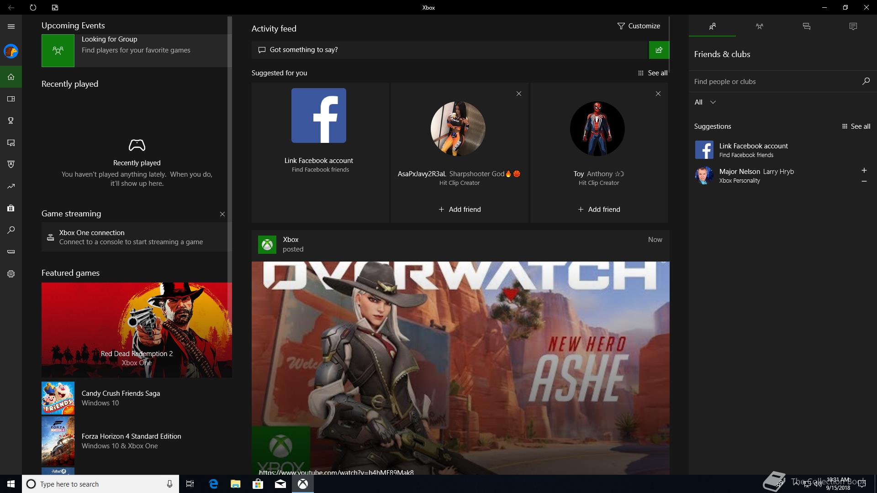The image size is (877, 493).
Task: Add AsaPxJavy2R3aL as friend
Action: point(460,210)
